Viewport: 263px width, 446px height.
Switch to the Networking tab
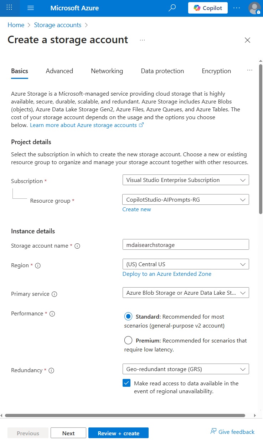107,71
